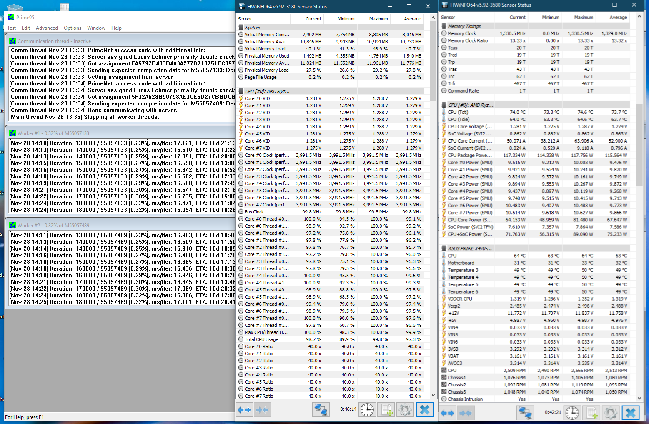Screen dimensions: 649x424
Task: Click collapse arrows button in right HWiNFO window
Action: 465,413
